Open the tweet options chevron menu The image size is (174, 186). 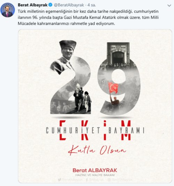(x=169, y=6)
